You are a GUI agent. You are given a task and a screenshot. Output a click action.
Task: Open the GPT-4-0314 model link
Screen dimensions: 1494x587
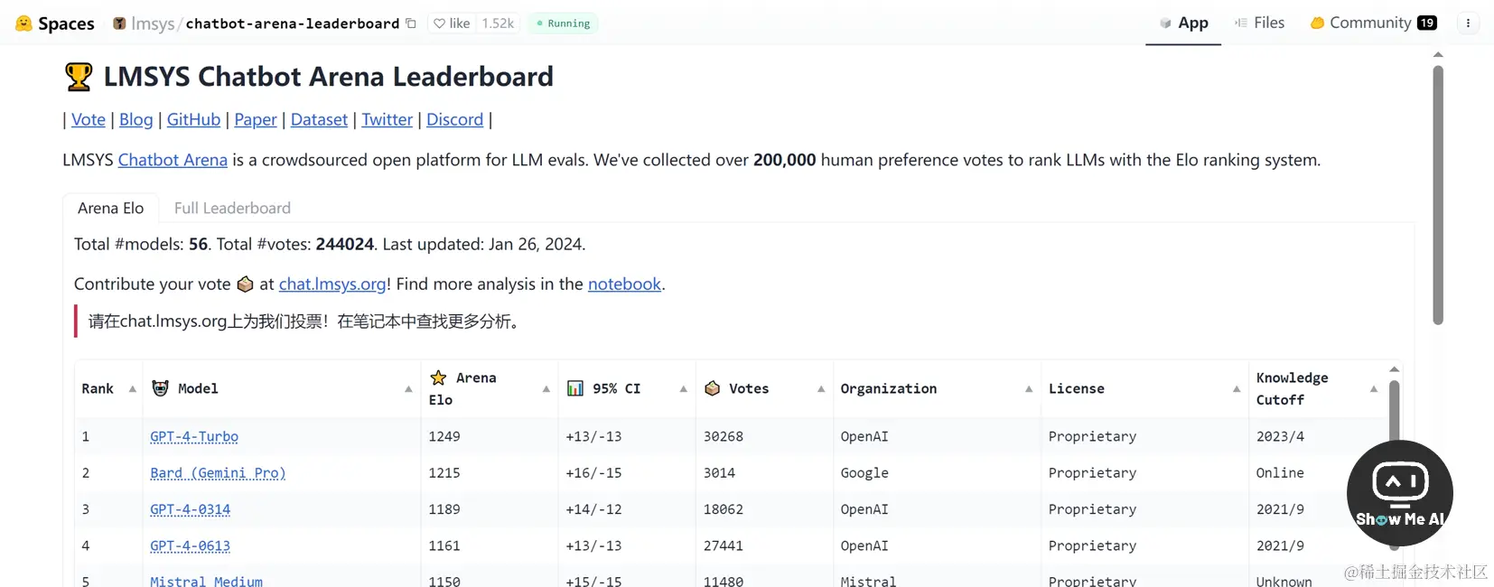point(190,509)
